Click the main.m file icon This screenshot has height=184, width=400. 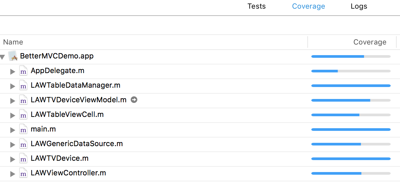coord(23,130)
